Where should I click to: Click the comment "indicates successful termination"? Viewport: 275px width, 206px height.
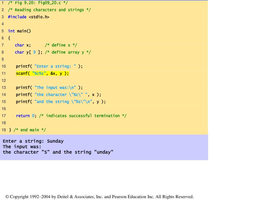[83, 116]
